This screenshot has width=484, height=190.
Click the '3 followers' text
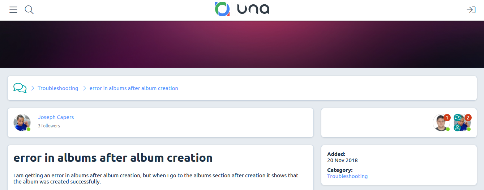click(x=49, y=126)
